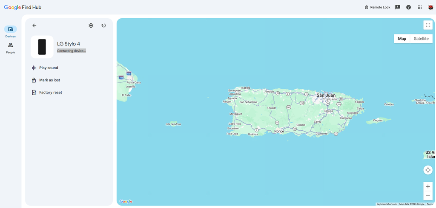This screenshot has width=436, height=208.
Task: Open Remote Lock from the header
Action: 377,7
